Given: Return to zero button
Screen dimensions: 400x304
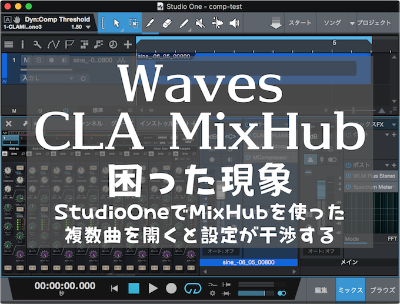Looking at the screenshot, I should pyautogui.click(x=115, y=289).
